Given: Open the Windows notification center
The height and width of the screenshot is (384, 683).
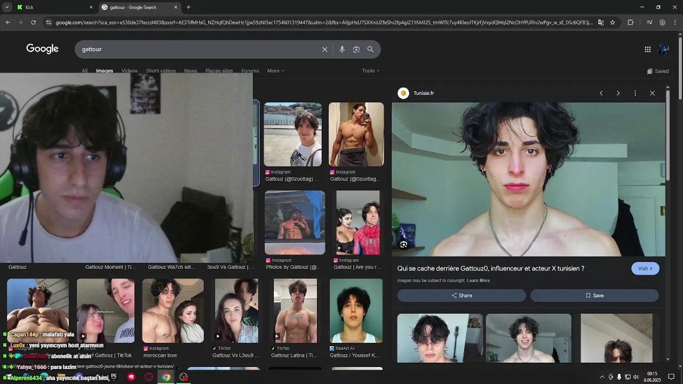Looking at the screenshot, I should pyautogui.click(x=671, y=377).
